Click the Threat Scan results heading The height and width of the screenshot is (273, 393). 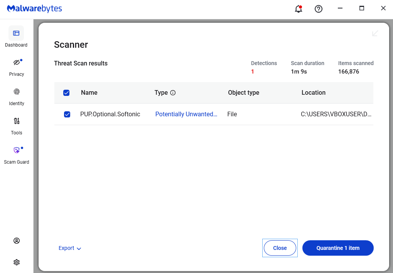[81, 63]
